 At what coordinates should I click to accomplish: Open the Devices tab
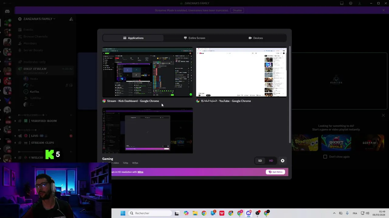coord(256,38)
